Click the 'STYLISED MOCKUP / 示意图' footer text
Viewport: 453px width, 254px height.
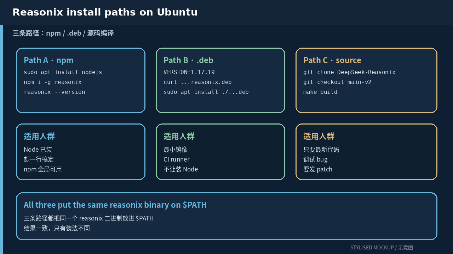coord(382,248)
